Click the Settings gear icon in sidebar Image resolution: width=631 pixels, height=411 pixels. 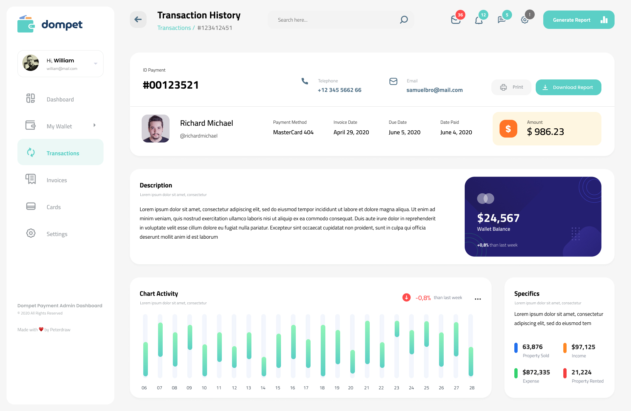click(31, 233)
